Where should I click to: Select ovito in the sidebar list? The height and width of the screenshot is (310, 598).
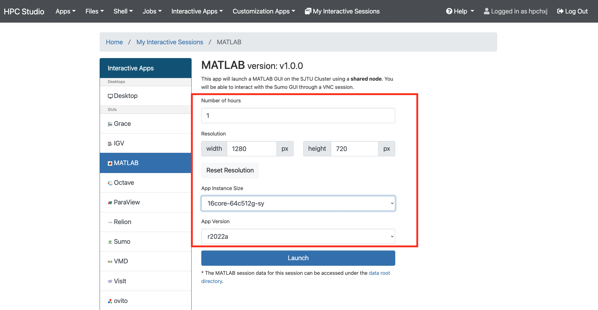[145, 301]
